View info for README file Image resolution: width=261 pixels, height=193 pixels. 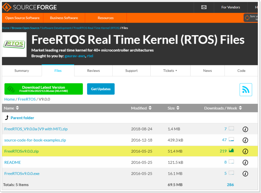[x=245, y=163]
